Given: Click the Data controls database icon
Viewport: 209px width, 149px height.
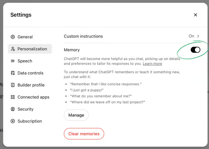Looking at the screenshot, I should tap(13, 73).
